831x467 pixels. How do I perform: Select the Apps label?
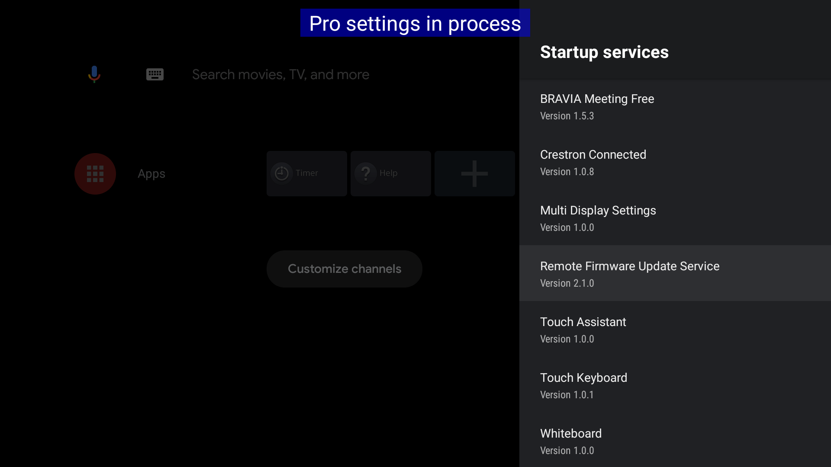pos(151,174)
